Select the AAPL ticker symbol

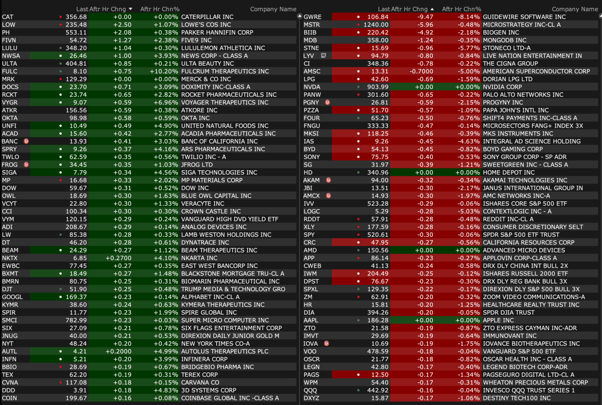[311, 320]
